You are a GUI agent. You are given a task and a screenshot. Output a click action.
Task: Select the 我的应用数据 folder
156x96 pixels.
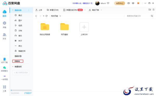pos(45,29)
